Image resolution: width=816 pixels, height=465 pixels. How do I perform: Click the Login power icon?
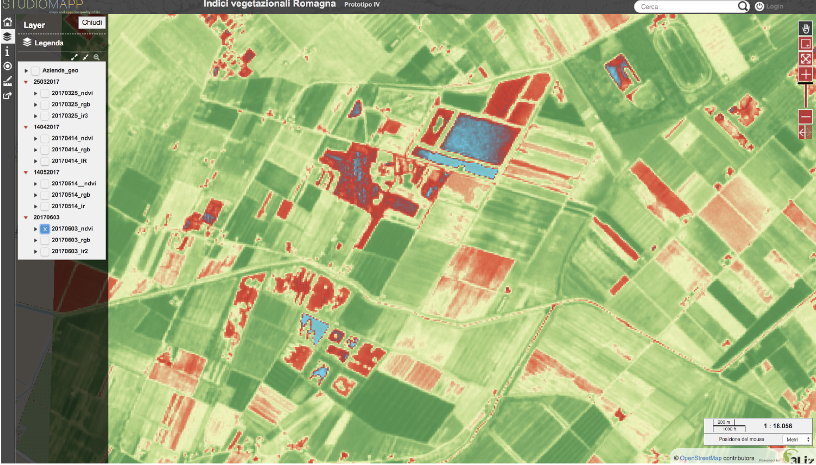point(759,6)
